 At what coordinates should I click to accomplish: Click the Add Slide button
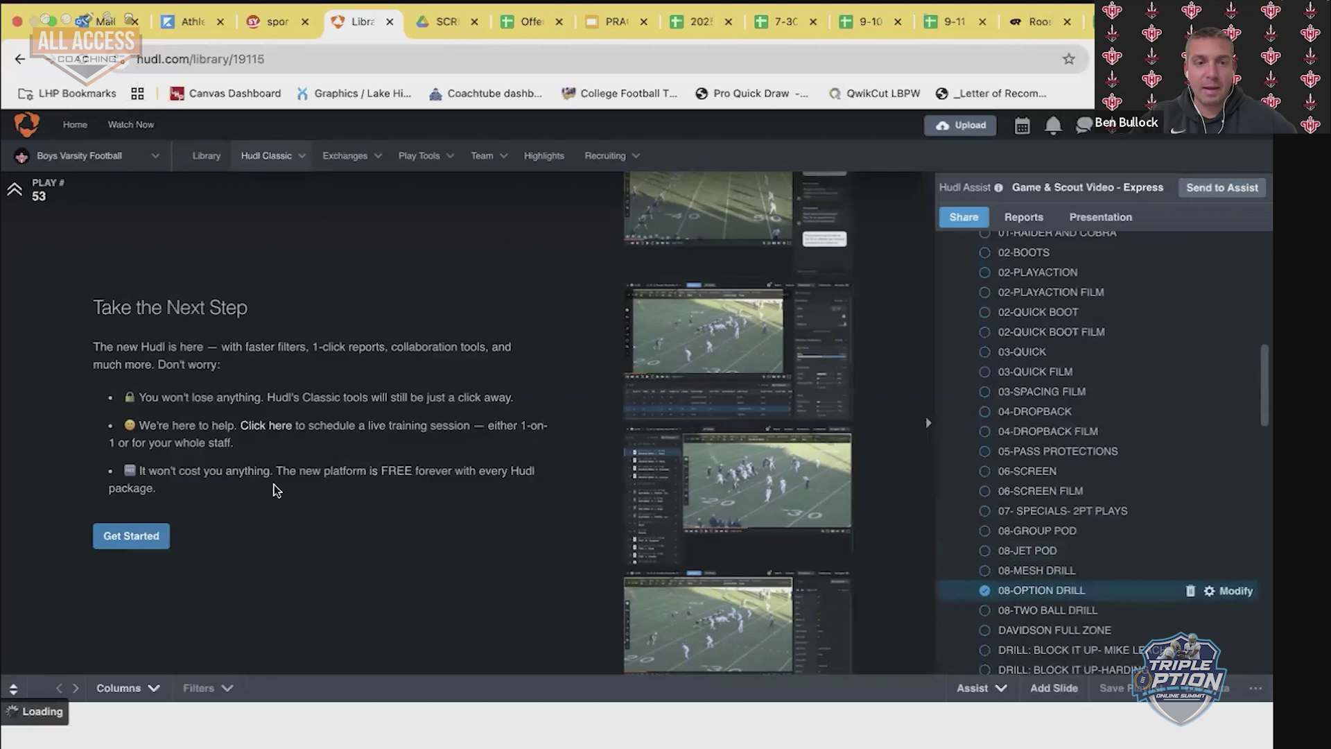[1054, 688]
